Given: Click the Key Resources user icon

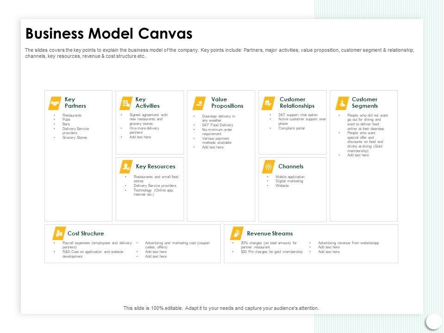Looking at the screenshot, I should [126, 167].
